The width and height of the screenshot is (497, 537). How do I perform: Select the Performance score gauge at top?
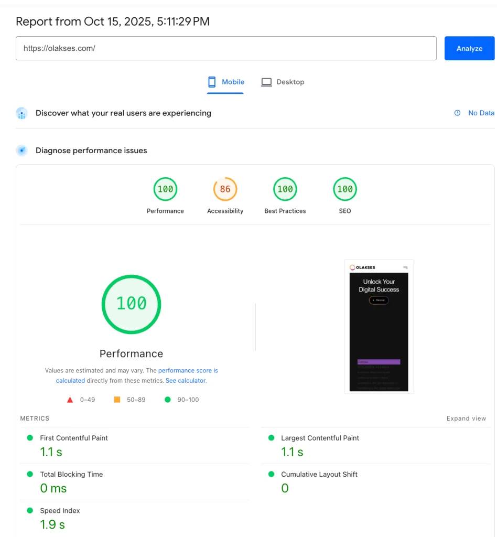pyautogui.click(x=165, y=189)
